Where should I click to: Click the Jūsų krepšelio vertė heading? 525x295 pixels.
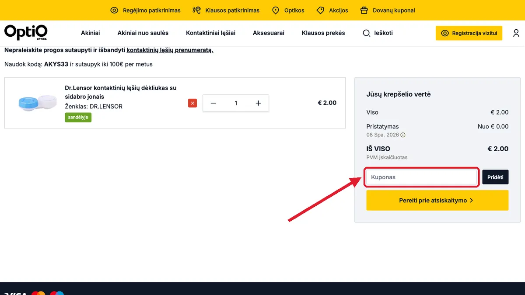coord(399,94)
